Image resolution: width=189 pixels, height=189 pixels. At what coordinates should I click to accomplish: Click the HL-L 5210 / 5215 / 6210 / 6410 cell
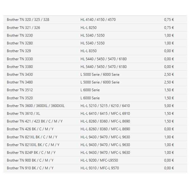pyautogui.click(x=105, y=106)
